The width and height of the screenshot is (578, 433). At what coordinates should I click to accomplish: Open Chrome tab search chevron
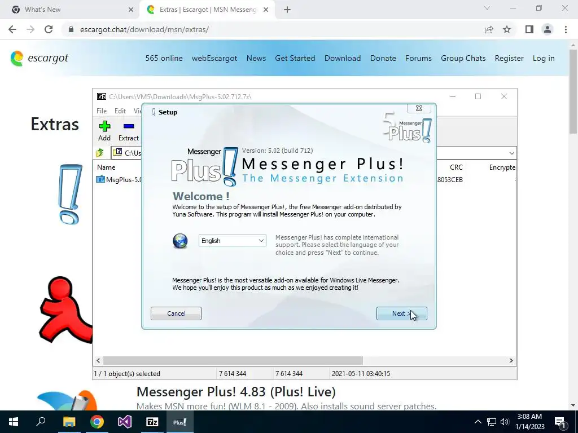[x=487, y=8]
